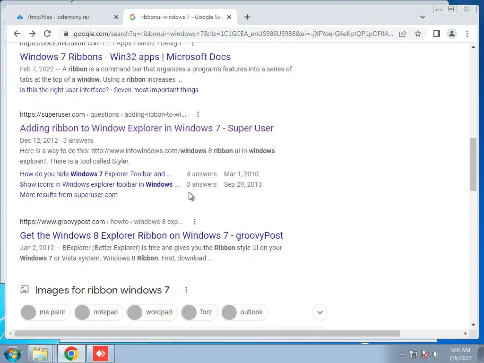This screenshot has height=363, width=484.
Task: Reload the Google search page
Action: [47, 34]
